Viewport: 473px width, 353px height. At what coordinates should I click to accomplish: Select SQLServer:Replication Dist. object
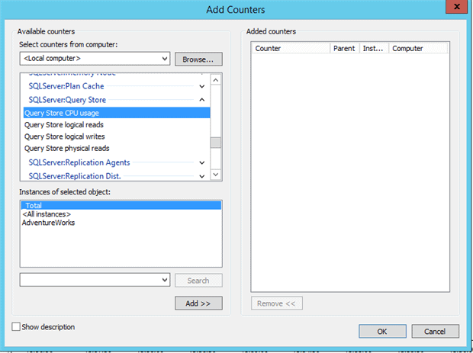pyautogui.click(x=75, y=176)
